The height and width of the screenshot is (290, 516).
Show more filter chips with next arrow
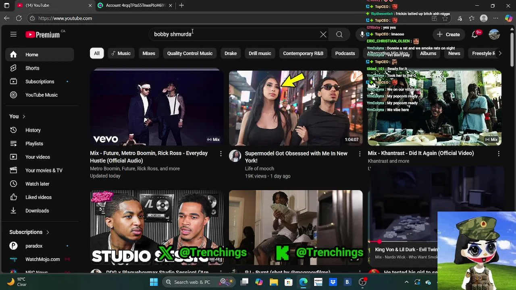[x=500, y=53]
